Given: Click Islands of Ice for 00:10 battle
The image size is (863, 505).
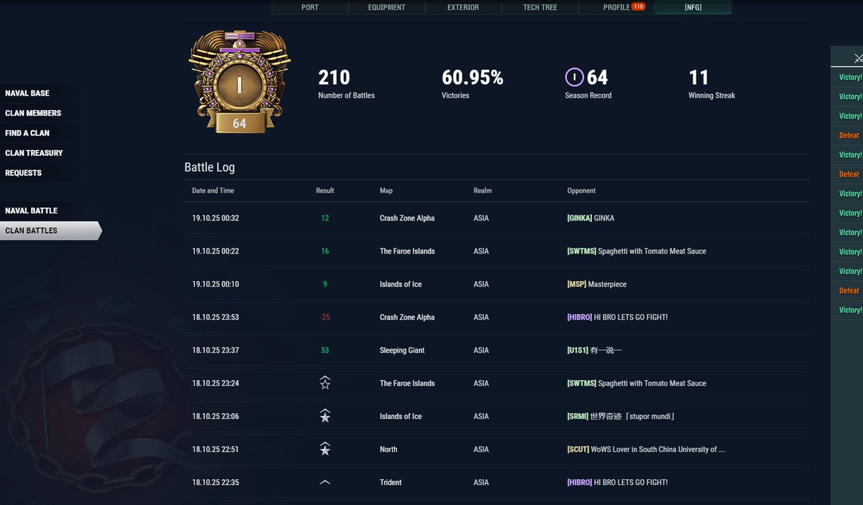Looking at the screenshot, I should point(401,284).
